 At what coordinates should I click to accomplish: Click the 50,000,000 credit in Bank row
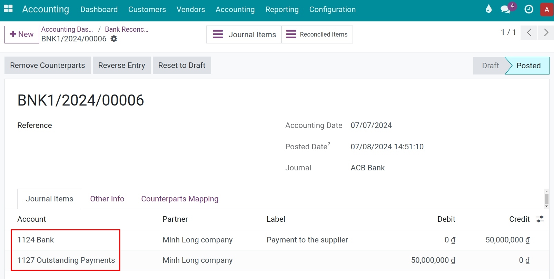507,240
